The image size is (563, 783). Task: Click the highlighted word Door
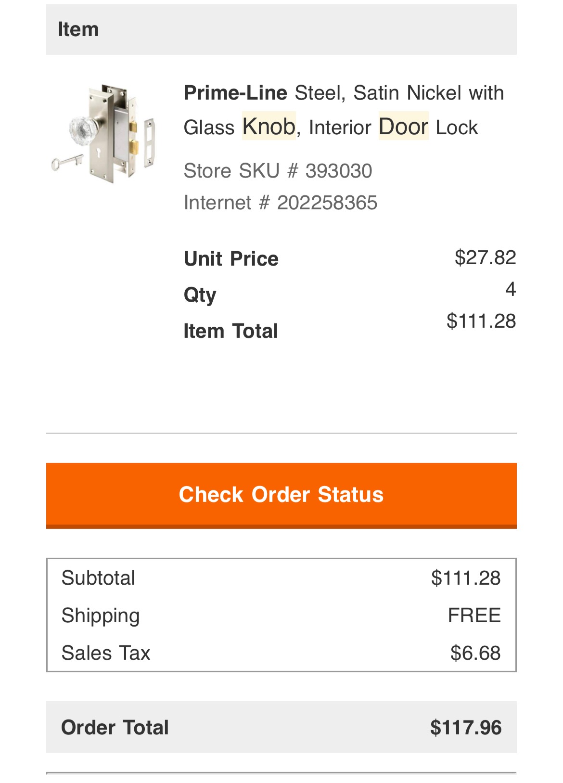point(403,127)
